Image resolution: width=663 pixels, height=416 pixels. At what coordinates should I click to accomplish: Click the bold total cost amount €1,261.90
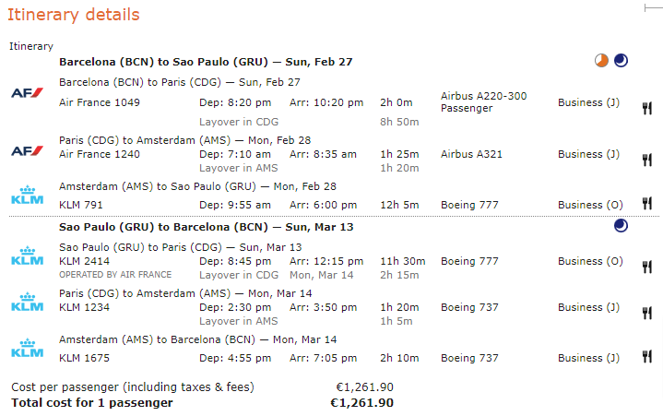361,403
